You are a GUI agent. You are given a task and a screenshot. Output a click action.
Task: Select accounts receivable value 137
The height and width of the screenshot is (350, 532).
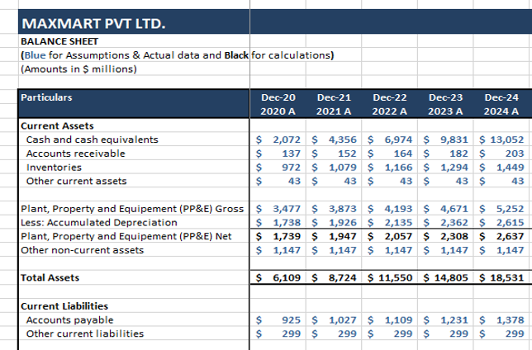click(x=292, y=154)
